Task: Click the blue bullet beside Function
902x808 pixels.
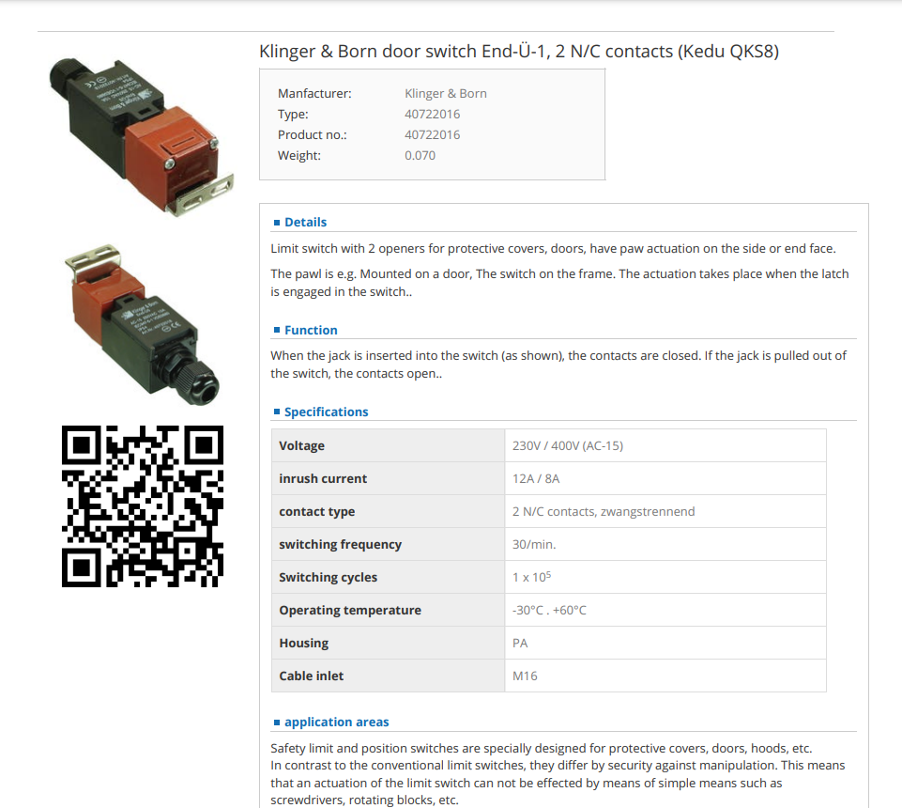Action: point(277,330)
